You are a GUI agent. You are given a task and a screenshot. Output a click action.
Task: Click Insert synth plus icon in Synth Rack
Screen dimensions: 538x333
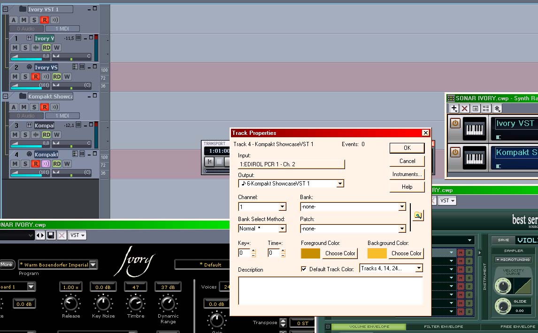click(x=454, y=109)
